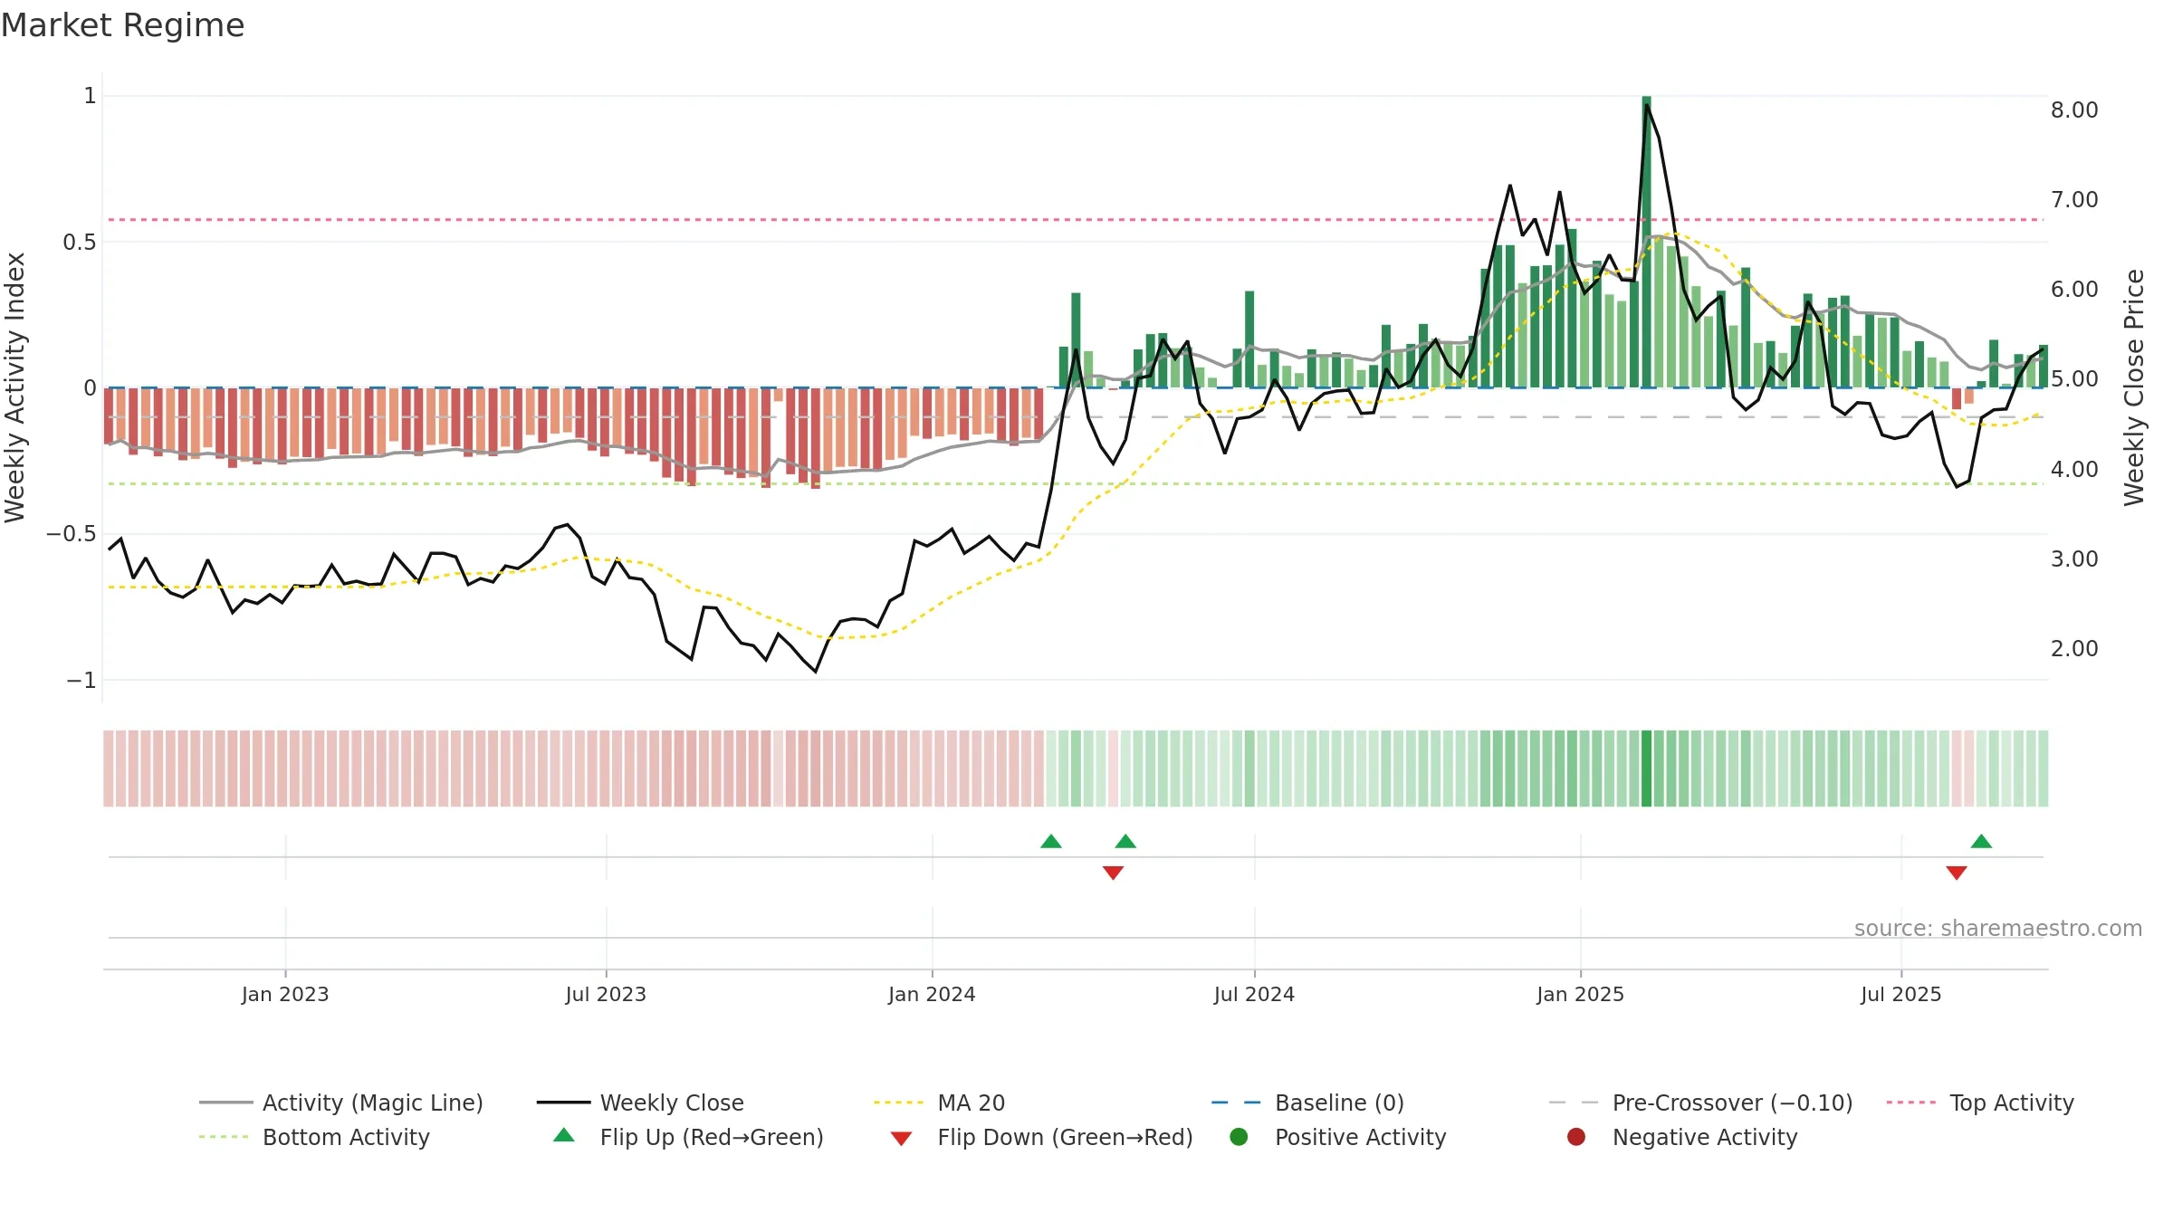Image resolution: width=2173 pixels, height=1222 pixels.
Task: Click the 8.00 price axis tick
Action: (x=2074, y=110)
